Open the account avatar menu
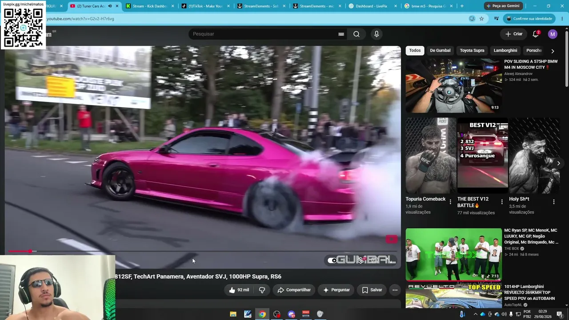Screen dimensions: 569x320 (x=553, y=34)
